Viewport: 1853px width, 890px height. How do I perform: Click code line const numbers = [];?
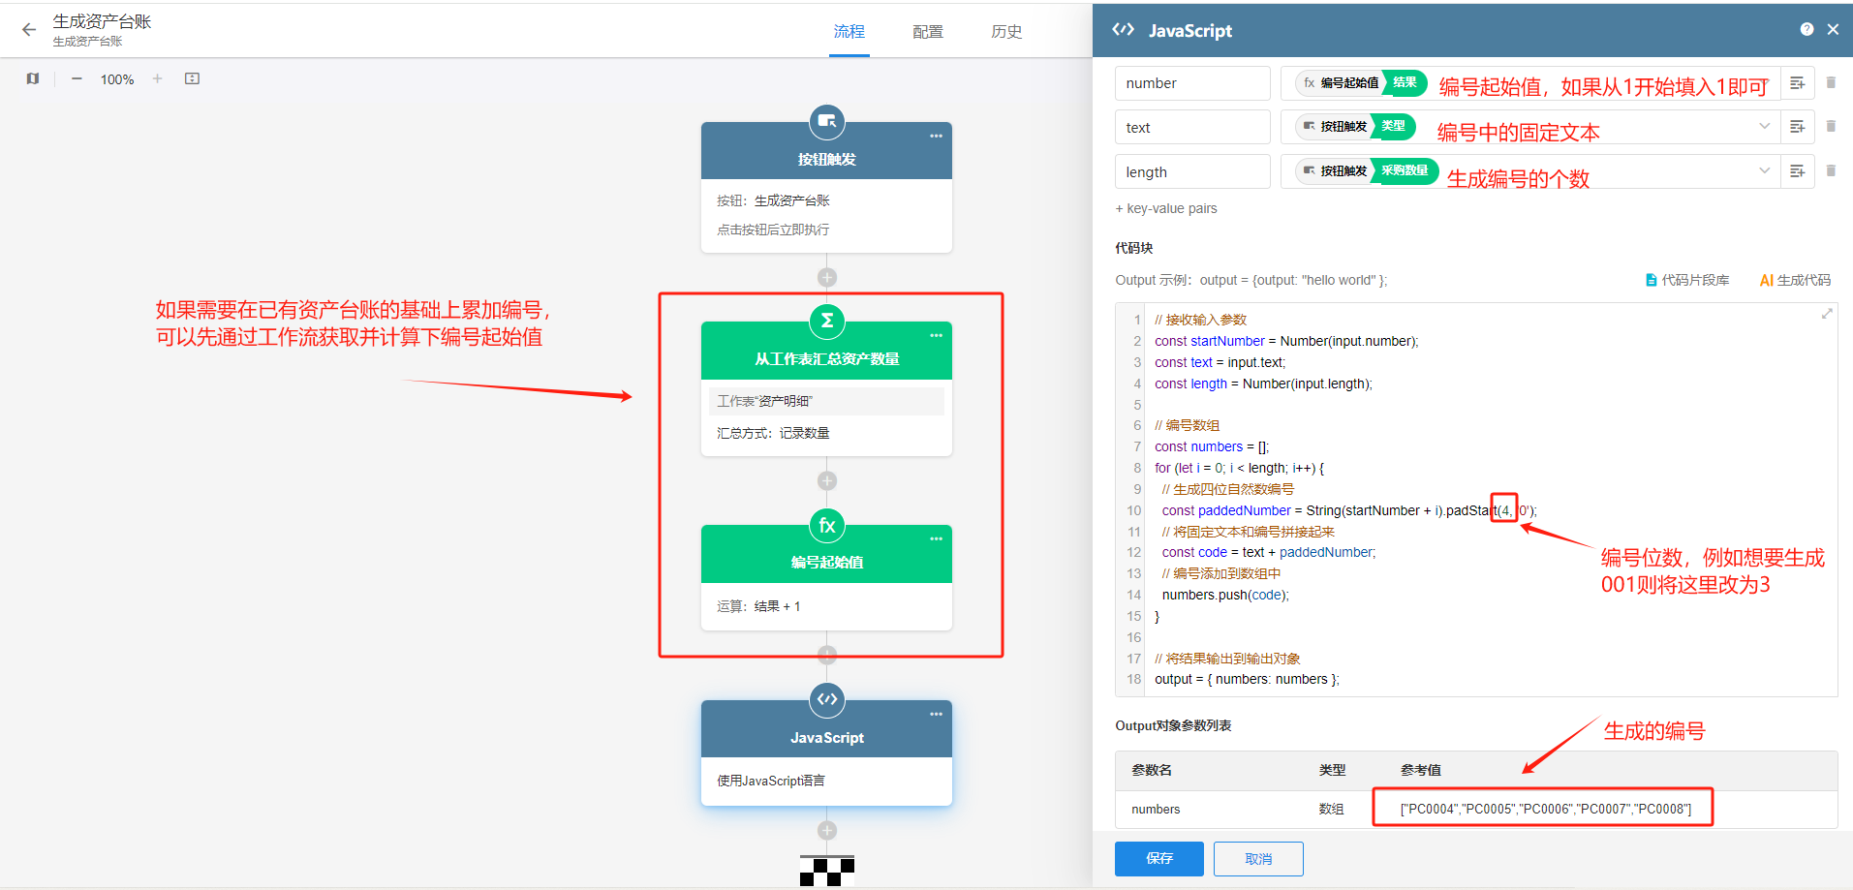(x=1212, y=446)
